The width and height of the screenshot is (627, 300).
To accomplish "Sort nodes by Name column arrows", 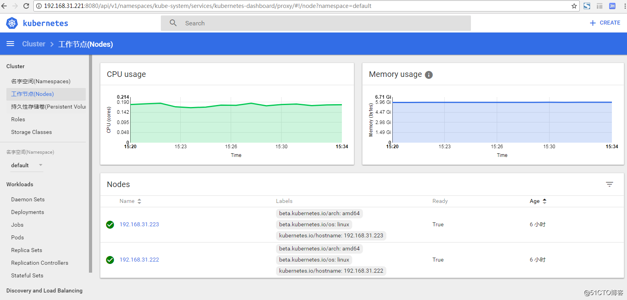I will click(x=139, y=201).
